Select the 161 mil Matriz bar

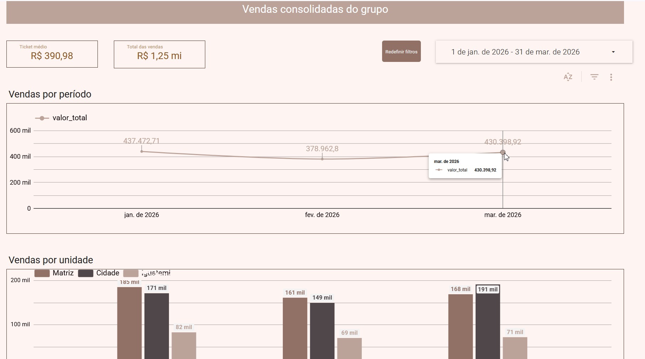click(x=295, y=327)
